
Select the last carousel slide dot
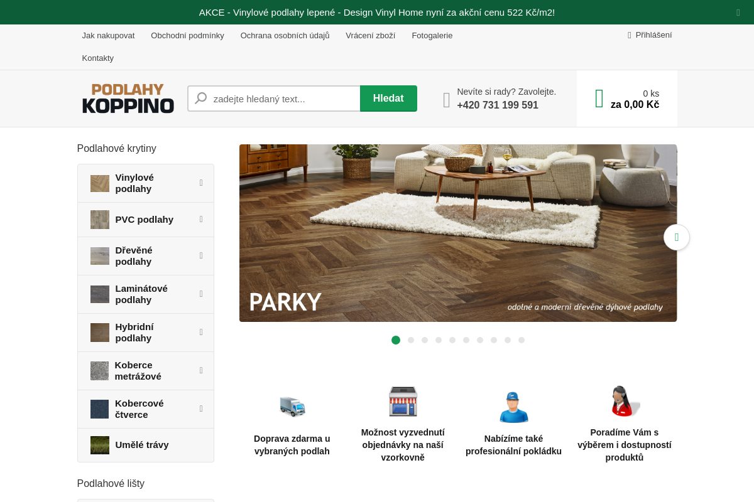pos(522,340)
